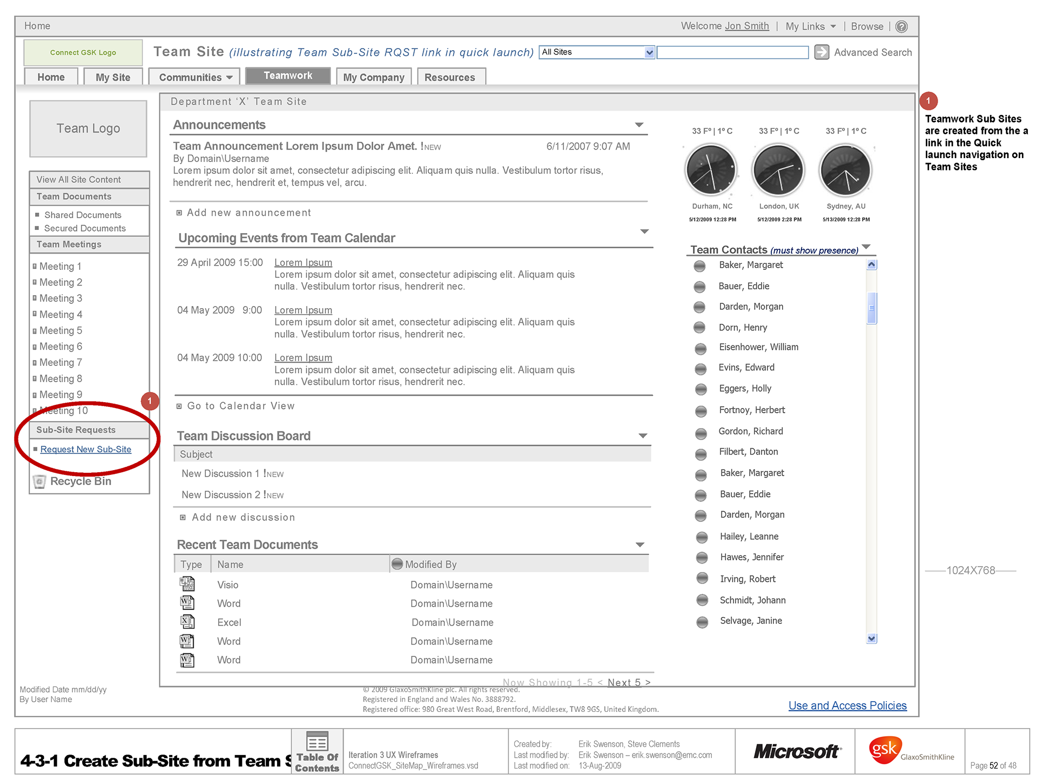The image size is (1037, 781).
Task: Click the Go to Calendar View bullet
Action: pos(179,406)
